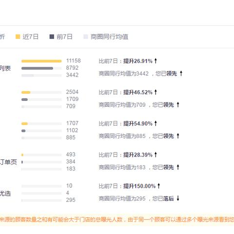The width and height of the screenshot is (234, 234).
Task: Click the row label ending 单页
Action: click(8, 162)
